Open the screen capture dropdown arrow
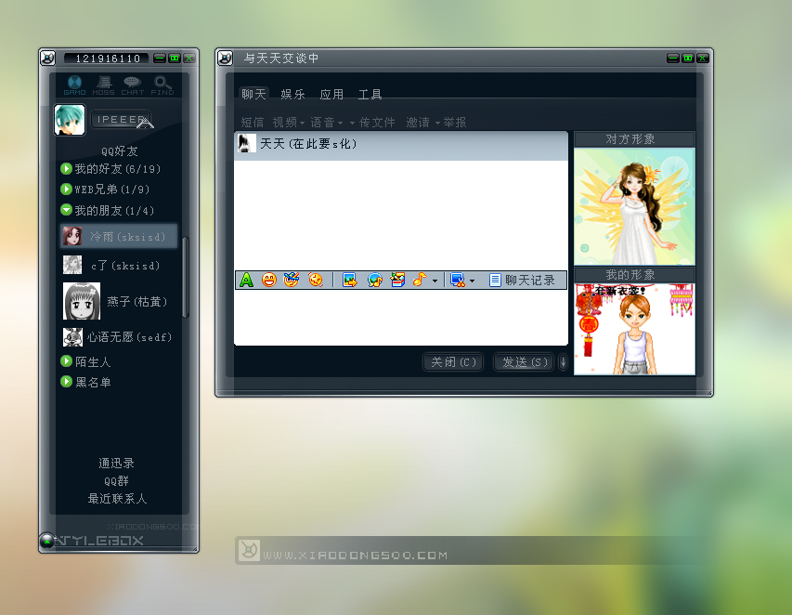The width and height of the screenshot is (792, 615). pos(472,281)
